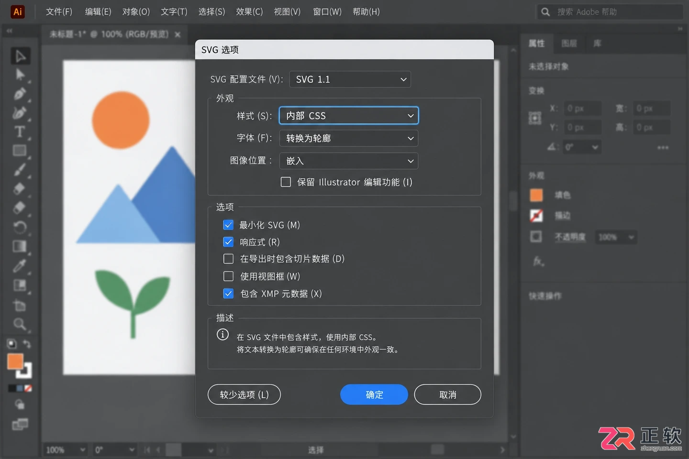Click the fx effects icon in properties
Viewport: 689px width, 459px height.
(x=538, y=261)
